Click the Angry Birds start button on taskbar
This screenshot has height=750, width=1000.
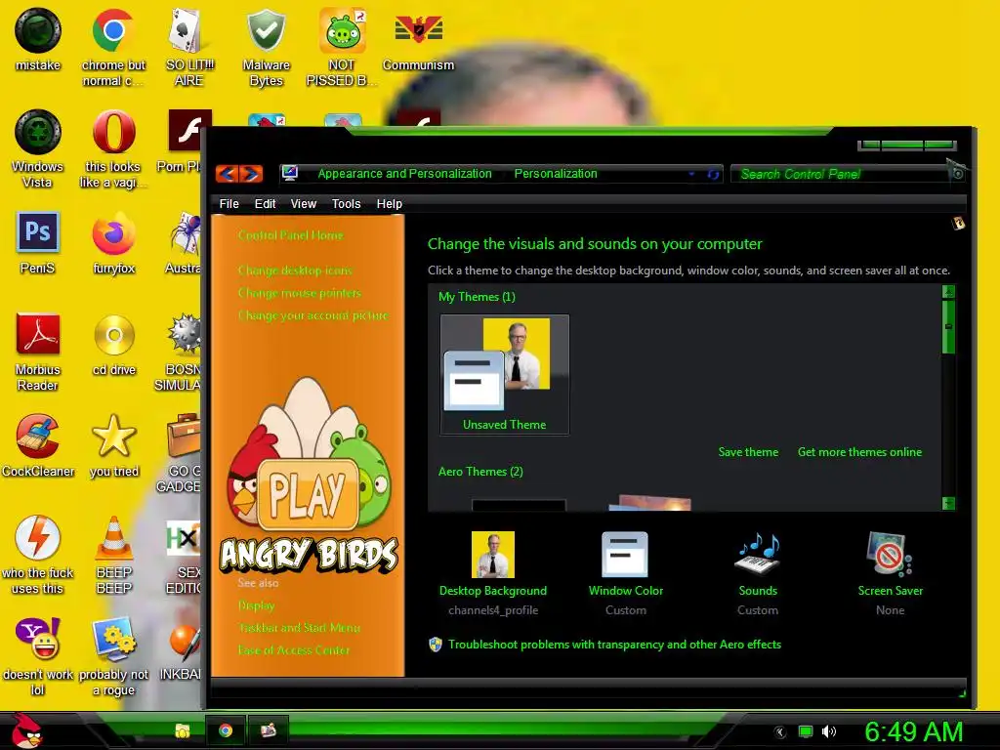[25, 730]
